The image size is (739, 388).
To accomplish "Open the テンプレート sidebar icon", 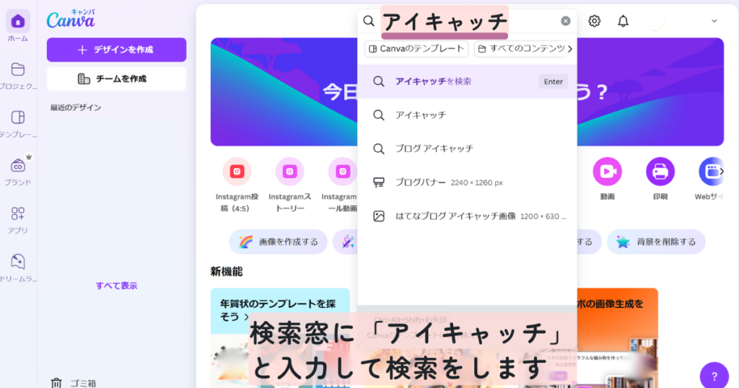I will (18, 118).
